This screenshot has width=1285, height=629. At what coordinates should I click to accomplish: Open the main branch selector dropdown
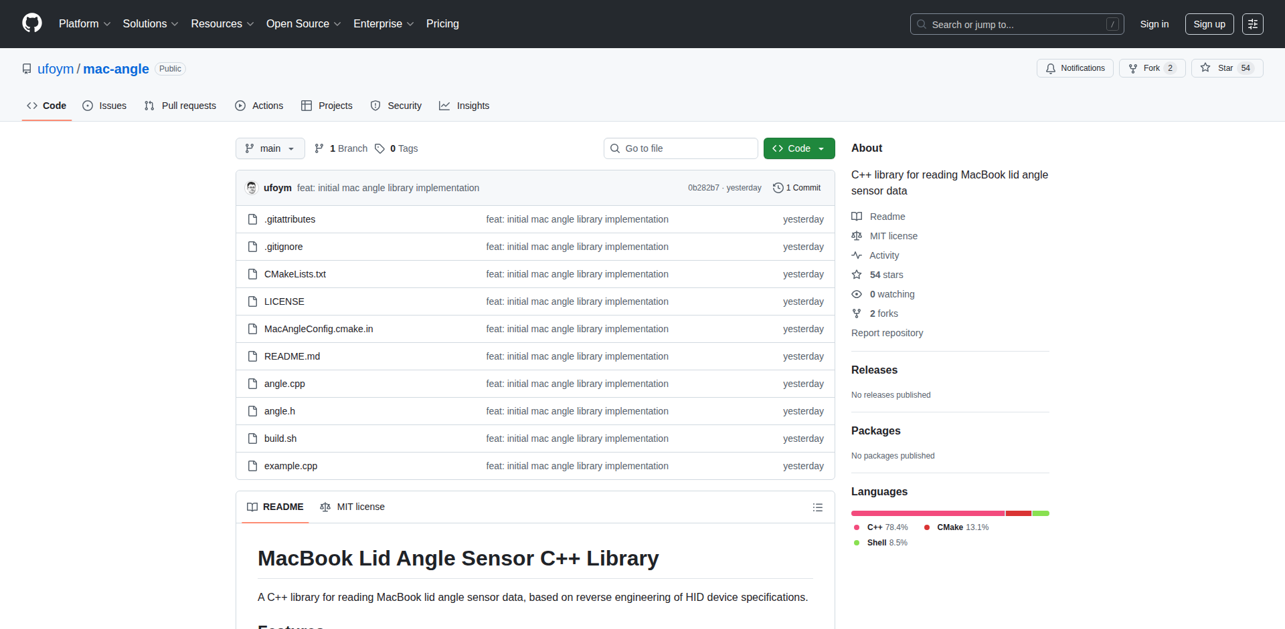tap(270, 148)
